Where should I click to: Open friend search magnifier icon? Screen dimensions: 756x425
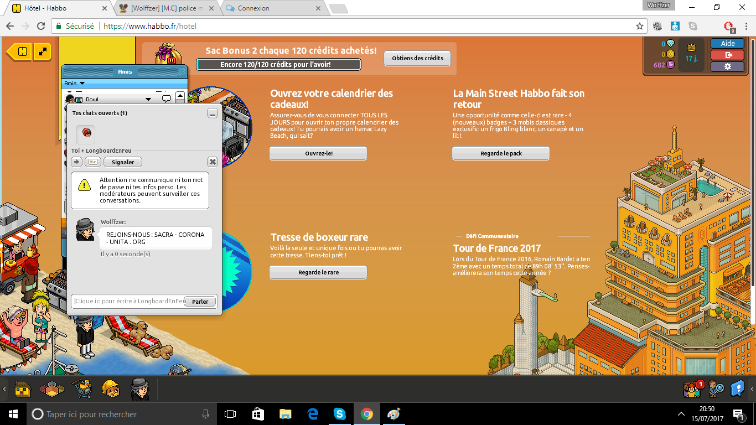pos(716,389)
